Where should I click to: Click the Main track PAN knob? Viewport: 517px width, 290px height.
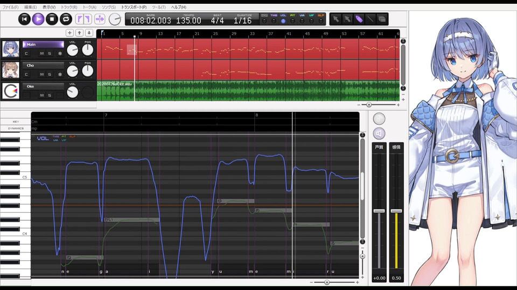coord(88,50)
